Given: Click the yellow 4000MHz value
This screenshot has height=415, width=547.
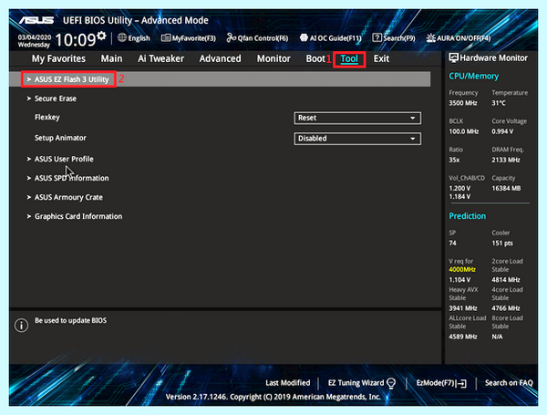Looking at the screenshot, I should tap(462, 269).
